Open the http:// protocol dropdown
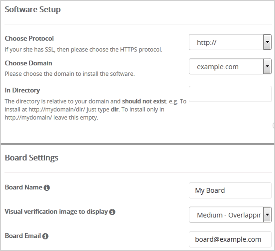This screenshot has height=251, width=275. 230,42
